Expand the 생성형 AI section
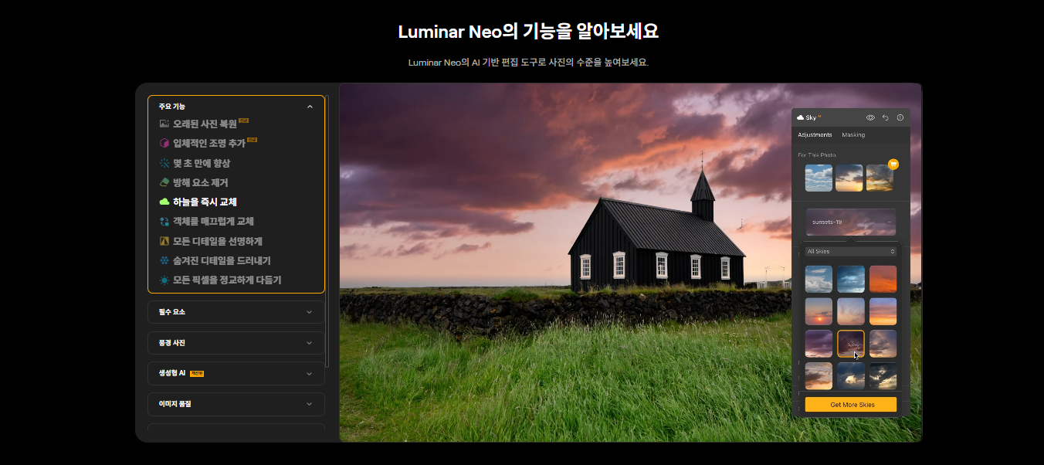This screenshot has width=1044, height=465. 236,373
